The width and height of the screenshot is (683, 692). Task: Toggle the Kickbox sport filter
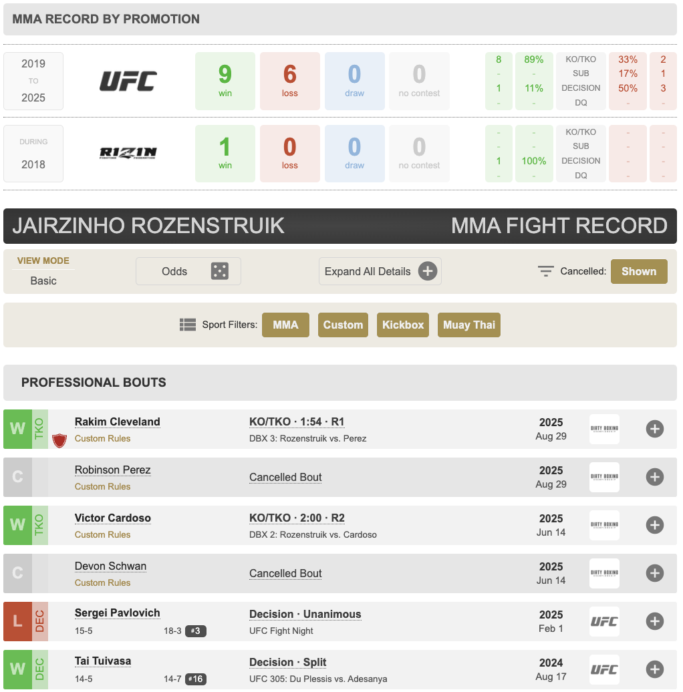[402, 325]
